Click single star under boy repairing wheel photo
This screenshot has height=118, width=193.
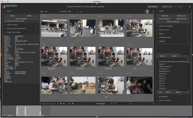[x=106, y=97]
